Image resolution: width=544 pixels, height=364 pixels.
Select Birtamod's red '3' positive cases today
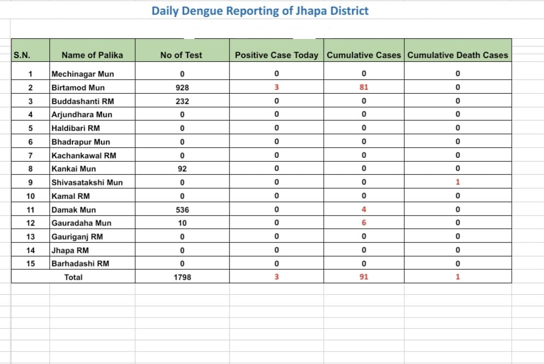tap(277, 87)
